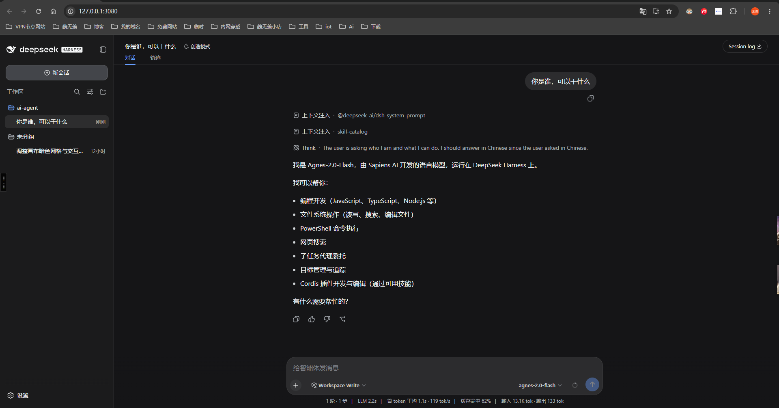Open the Chrome three-dot menu
The width and height of the screenshot is (779, 408).
[x=770, y=11]
